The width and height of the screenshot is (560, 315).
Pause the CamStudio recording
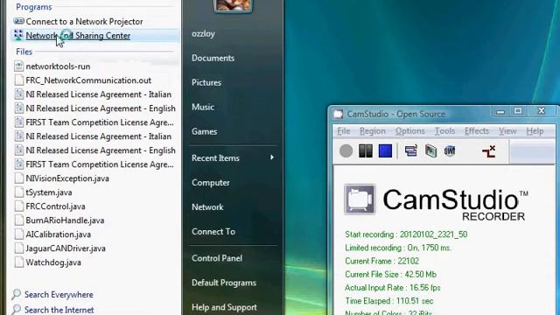pyautogui.click(x=366, y=150)
